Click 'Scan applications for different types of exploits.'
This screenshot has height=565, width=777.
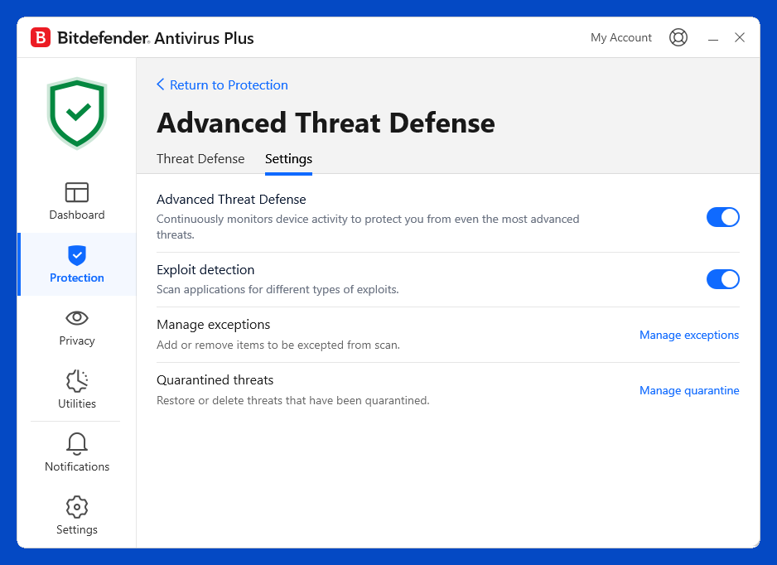pos(277,289)
